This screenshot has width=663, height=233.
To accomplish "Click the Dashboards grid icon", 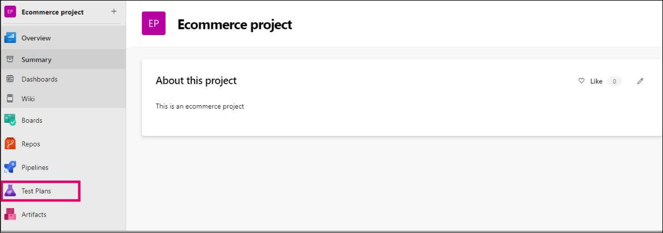I will pyautogui.click(x=10, y=79).
